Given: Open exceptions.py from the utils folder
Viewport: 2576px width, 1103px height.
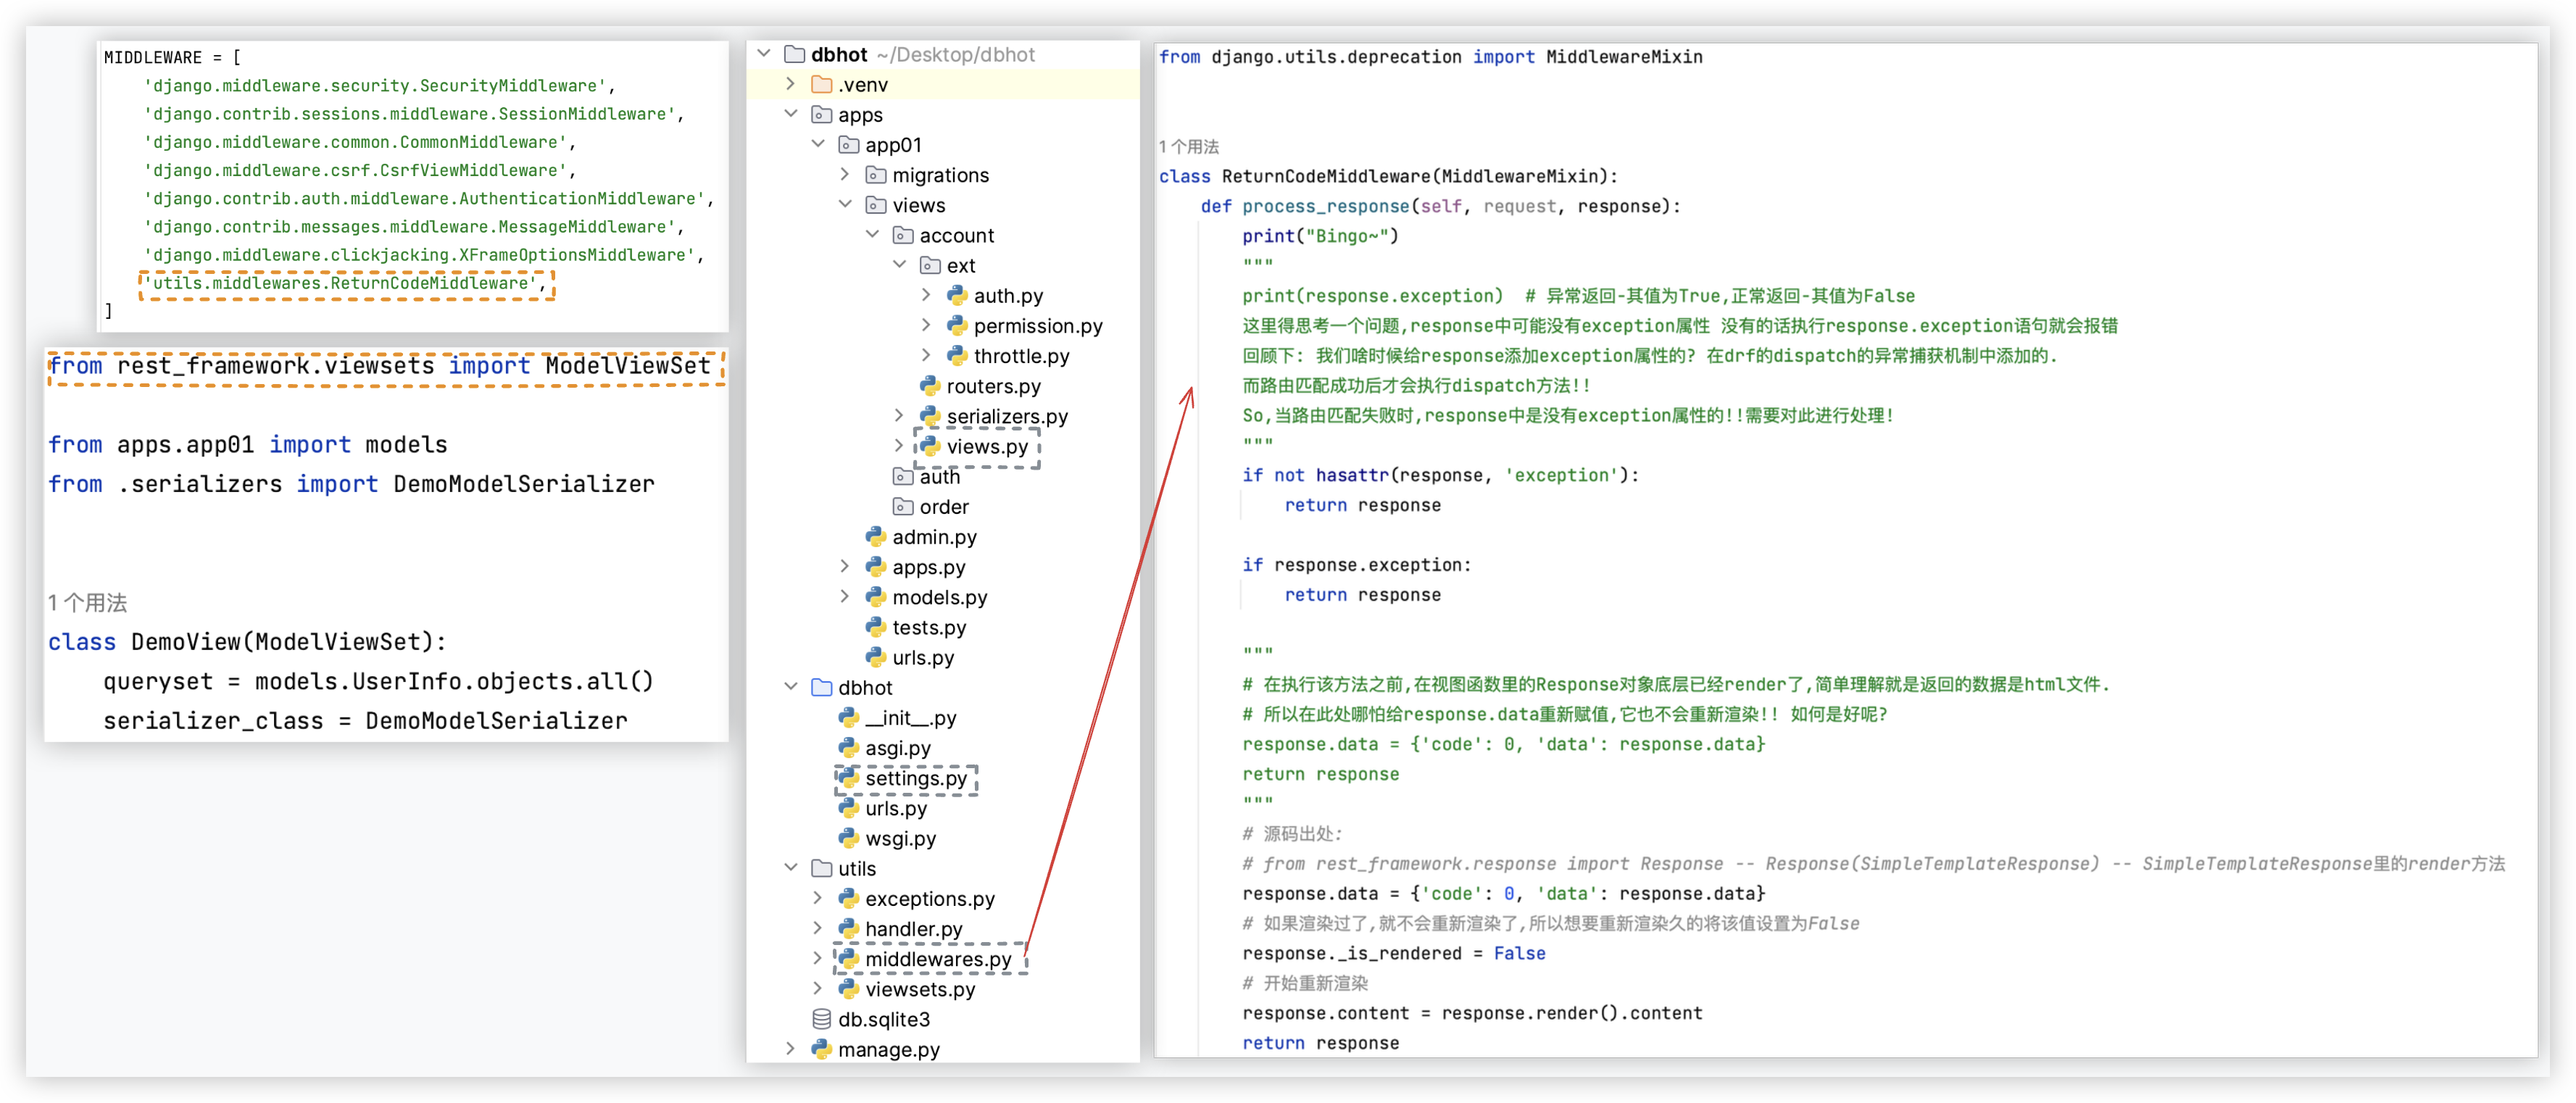Looking at the screenshot, I should pyautogui.click(x=929, y=898).
